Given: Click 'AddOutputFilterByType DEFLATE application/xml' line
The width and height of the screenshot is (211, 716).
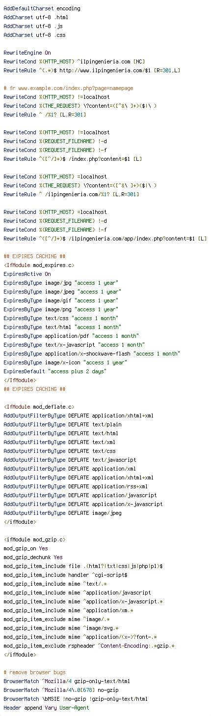Looking at the screenshot, I should click(x=70, y=469).
